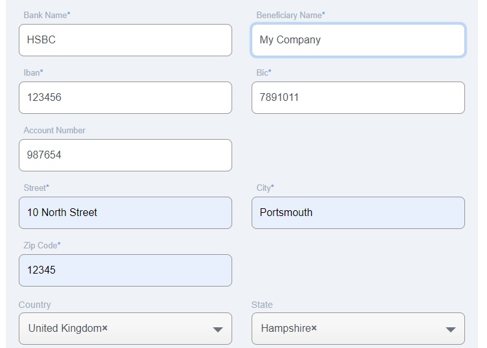
Task: Click the Zip Code field showing 12345
Action: [x=125, y=270]
